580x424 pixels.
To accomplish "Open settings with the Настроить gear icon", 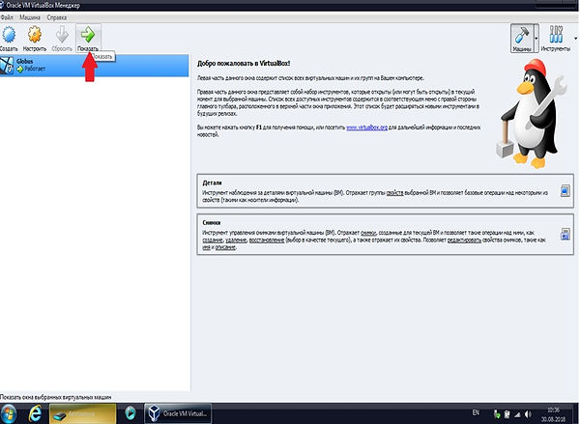I will point(35,35).
